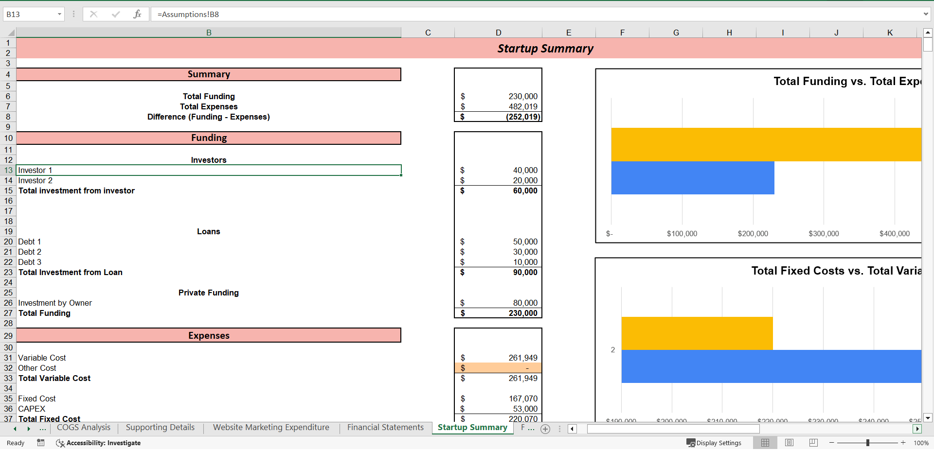
Task: Click the Display Settings button
Action: point(714,443)
